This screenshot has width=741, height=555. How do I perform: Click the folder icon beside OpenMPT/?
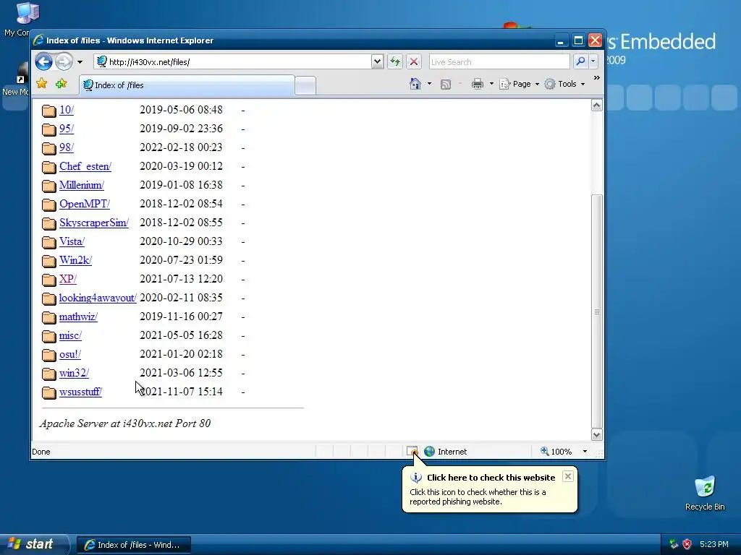click(48, 205)
